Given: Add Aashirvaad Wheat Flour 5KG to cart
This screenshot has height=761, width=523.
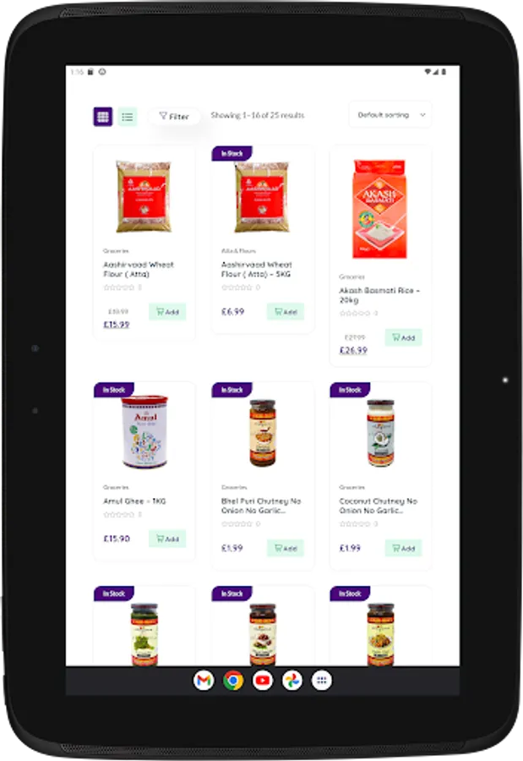Looking at the screenshot, I should click(286, 311).
